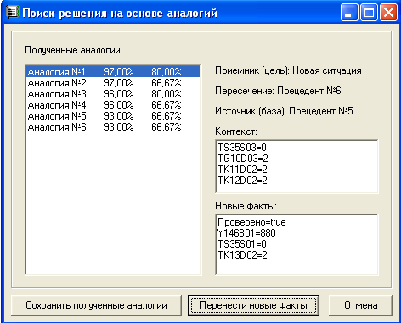Click the Полученные аналогии: label
401x323 pixels.
click(x=73, y=50)
